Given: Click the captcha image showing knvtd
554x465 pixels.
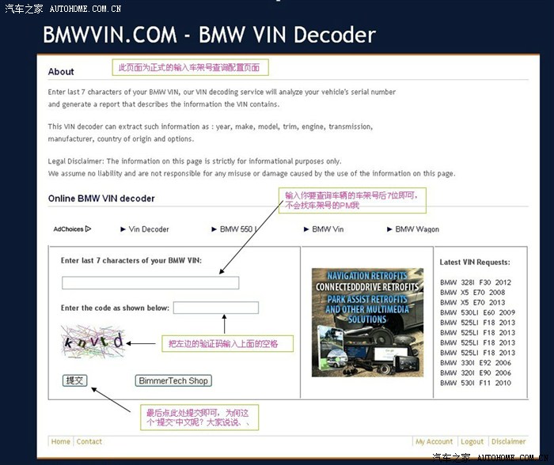Looking at the screenshot, I should [93, 343].
